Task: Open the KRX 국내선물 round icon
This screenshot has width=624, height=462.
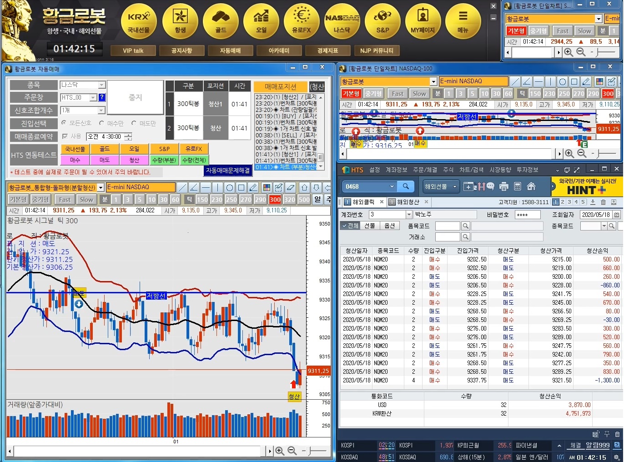Action: tap(139, 22)
